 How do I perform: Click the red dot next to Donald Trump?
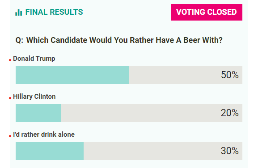pyautogui.click(x=10, y=60)
